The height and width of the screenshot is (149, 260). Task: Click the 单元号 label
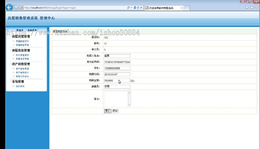click(96, 50)
